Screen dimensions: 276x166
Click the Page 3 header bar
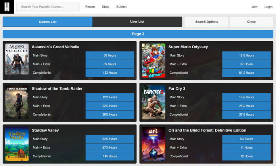pyautogui.click(x=138, y=34)
